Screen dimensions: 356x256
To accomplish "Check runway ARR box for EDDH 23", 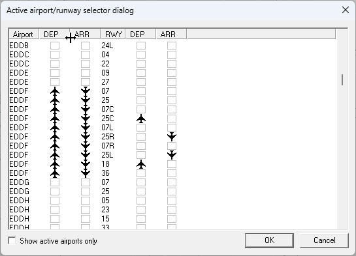I will tap(172, 210).
